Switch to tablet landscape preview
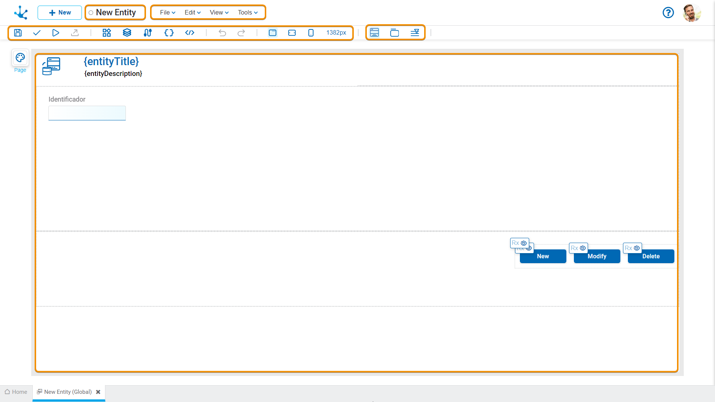 click(x=292, y=33)
